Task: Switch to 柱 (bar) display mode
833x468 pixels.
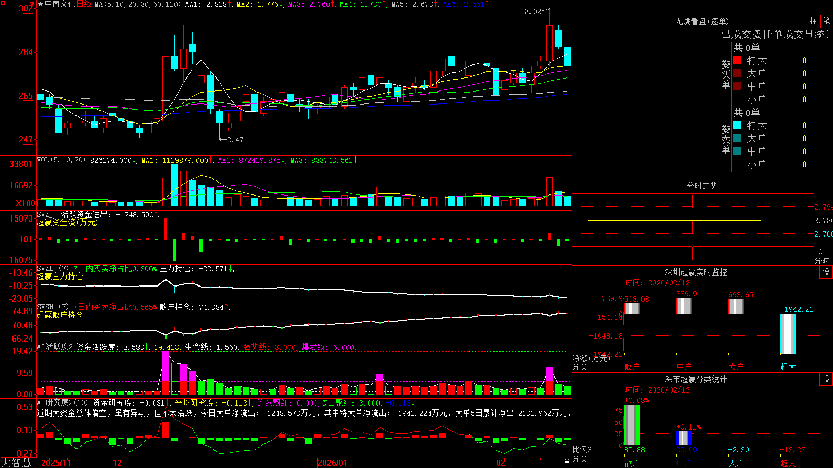Action: pos(813,21)
